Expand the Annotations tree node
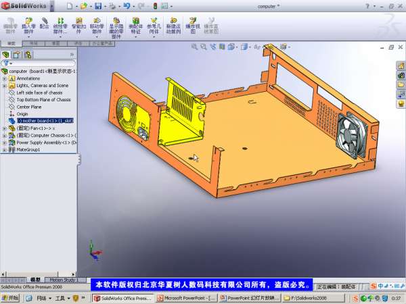The height and width of the screenshot is (304, 406). [x=5, y=78]
